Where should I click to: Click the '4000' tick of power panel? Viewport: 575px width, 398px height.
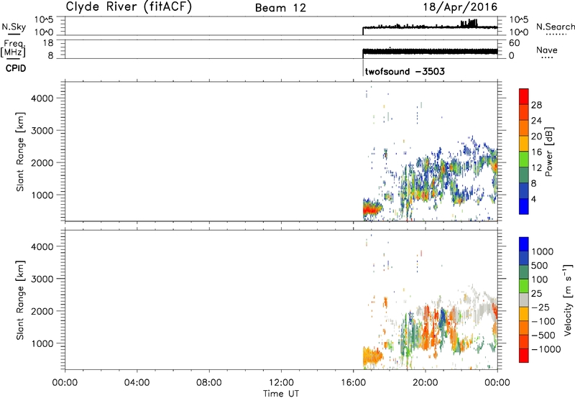42,98
